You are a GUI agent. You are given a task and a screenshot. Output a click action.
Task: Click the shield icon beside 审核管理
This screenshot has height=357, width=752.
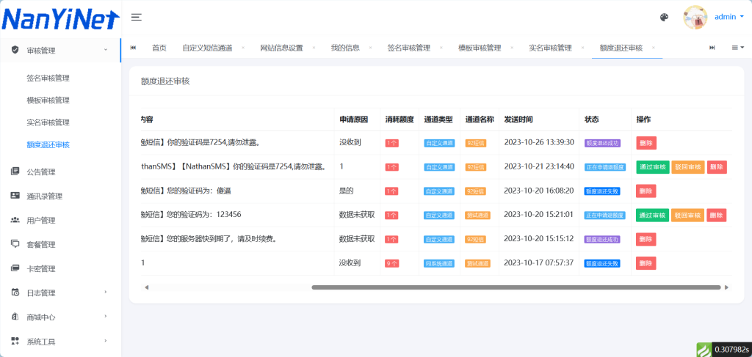click(x=15, y=50)
